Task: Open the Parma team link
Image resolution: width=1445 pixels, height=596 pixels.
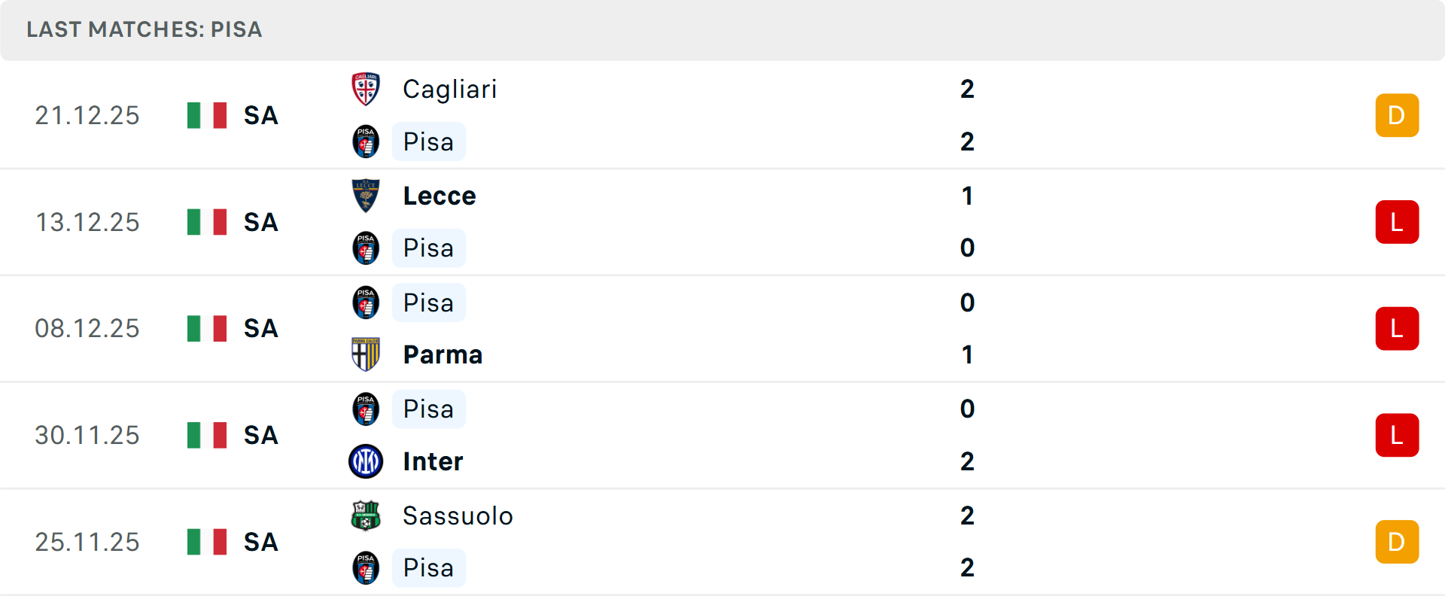Action: pos(443,354)
